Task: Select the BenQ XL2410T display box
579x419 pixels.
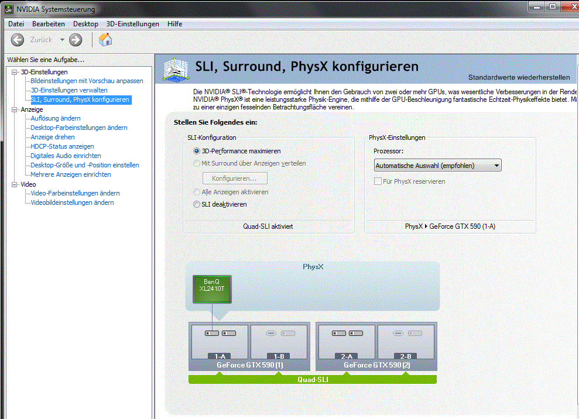Action: tap(212, 289)
